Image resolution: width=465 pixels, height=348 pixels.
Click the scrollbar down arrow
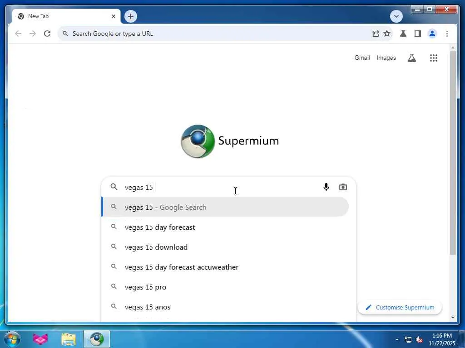453,318
